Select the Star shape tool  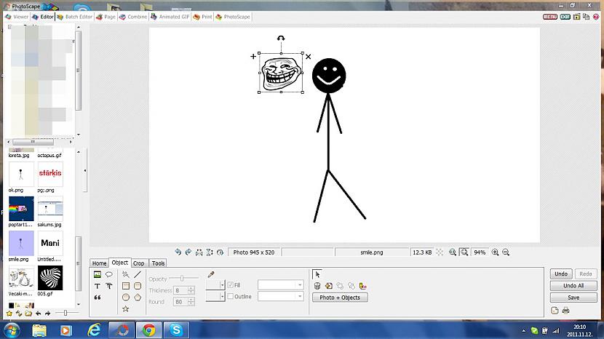coord(126,309)
